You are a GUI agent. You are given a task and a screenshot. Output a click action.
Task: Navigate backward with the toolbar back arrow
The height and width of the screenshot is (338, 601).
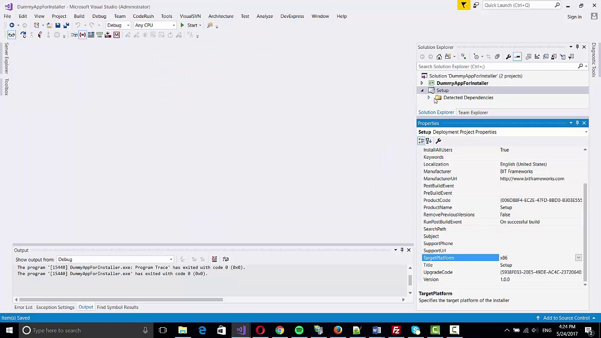[x=12, y=25]
